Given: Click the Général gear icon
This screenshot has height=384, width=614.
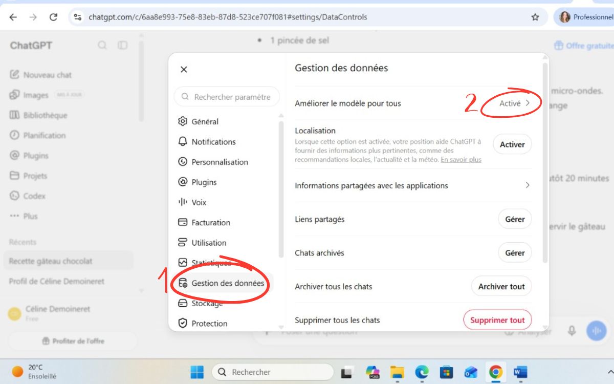Looking at the screenshot, I should pos(183,121).
